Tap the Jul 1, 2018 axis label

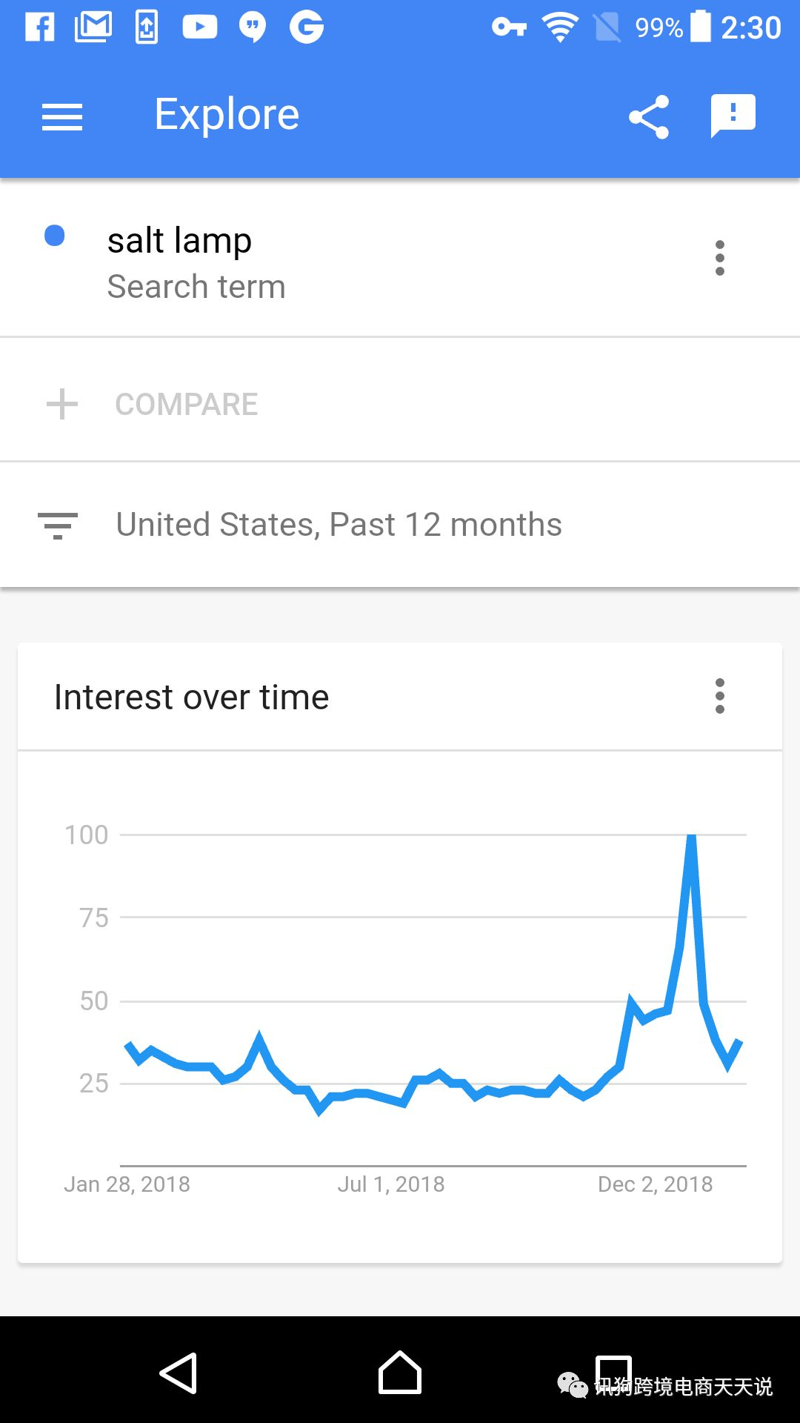point(391,1184)
